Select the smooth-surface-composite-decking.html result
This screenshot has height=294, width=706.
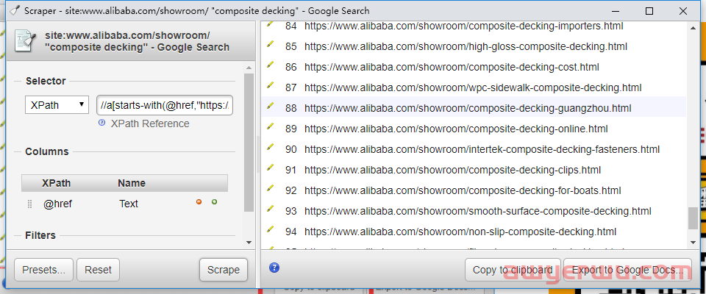pos(478,211)
